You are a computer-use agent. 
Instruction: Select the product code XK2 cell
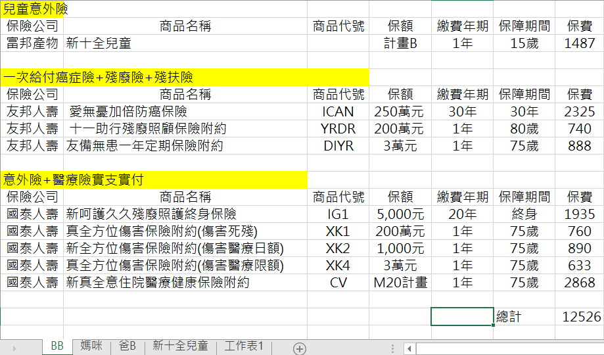point(338,248)
